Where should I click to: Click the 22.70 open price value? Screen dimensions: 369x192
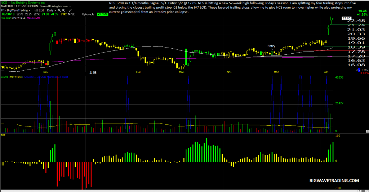pyautogui.click(x=20, y=14)
